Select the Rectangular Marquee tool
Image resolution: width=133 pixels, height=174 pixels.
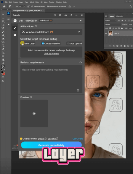3,18
